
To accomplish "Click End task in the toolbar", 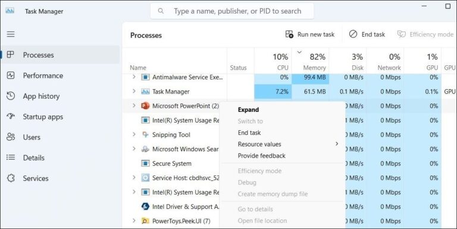I will [x=367, y=34].
